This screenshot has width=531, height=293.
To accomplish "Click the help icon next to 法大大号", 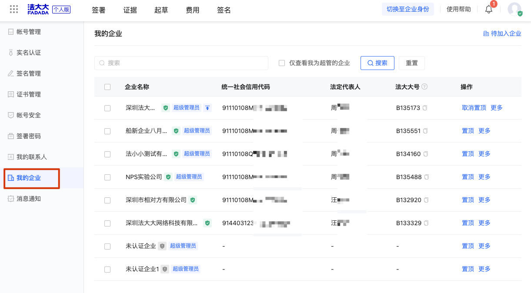I will tap(424, 87).
